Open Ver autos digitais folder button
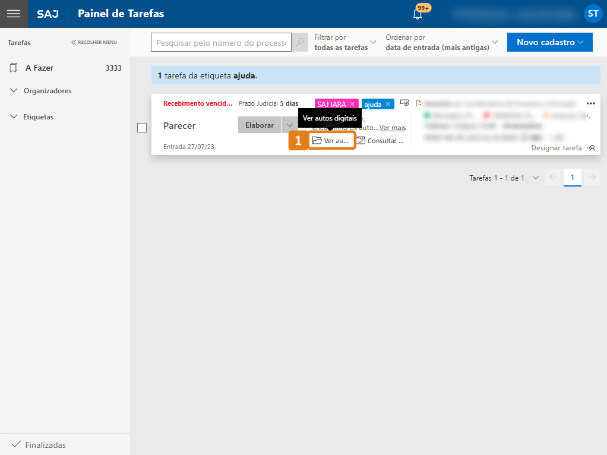Screen dimensions: 607x455 [331, 141]
